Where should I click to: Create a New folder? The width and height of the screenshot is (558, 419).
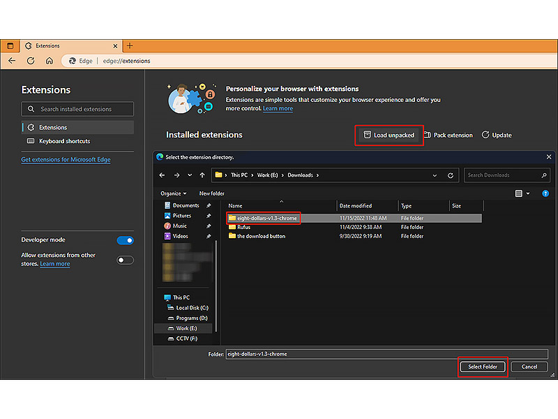click(x=212, y=193)
